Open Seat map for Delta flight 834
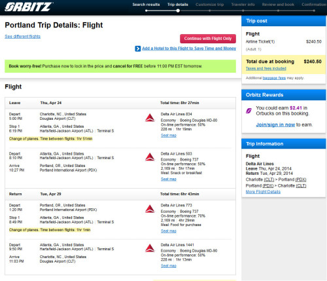This screenshot has height=281, width=327. click(x=169, y=136)
